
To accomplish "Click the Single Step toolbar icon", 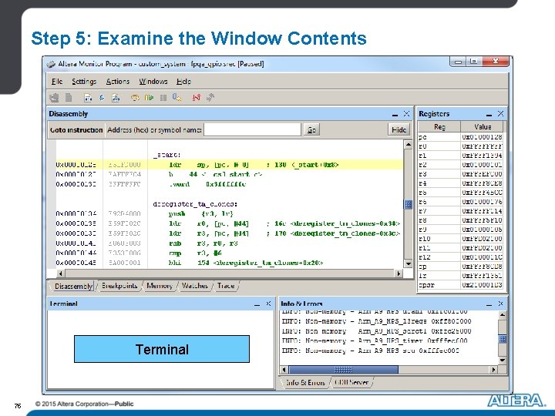I will pyautogui.click(x=134, y=98).
